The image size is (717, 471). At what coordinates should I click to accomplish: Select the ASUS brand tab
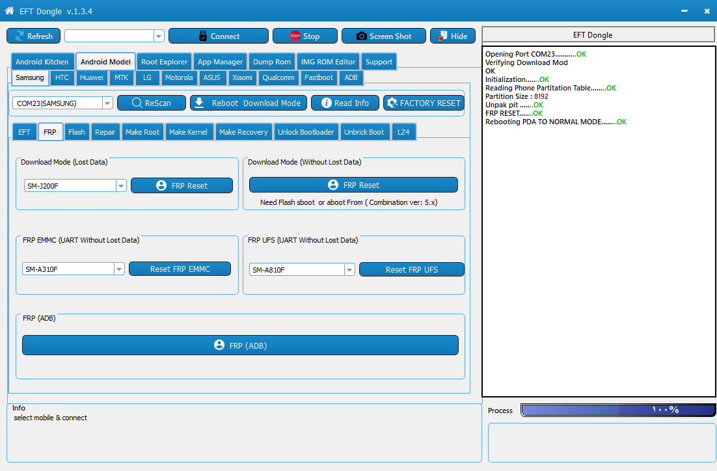point(211,77)
